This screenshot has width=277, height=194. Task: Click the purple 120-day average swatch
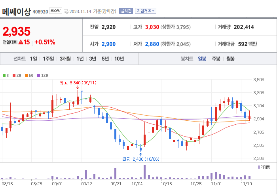click(x=38, y=76)
